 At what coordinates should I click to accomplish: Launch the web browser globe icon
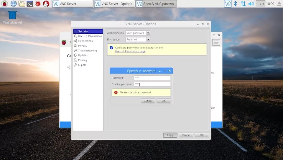pyautogui.click(x=14, y=4)
